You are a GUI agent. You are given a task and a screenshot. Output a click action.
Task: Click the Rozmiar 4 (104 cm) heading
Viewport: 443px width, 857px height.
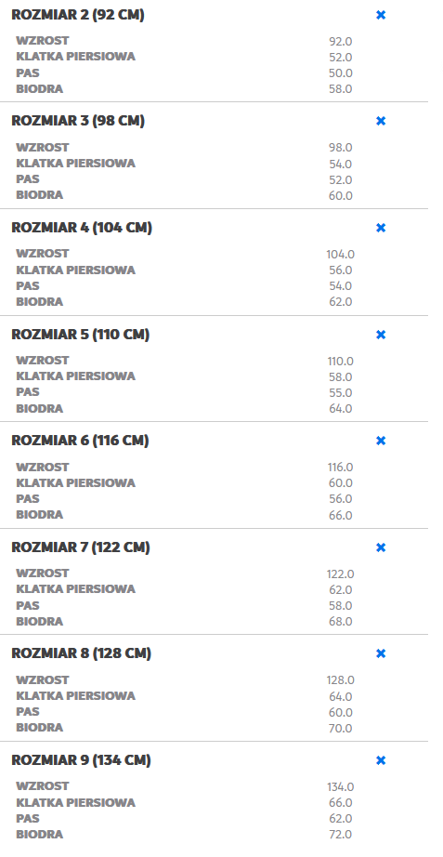coord(82,228)
